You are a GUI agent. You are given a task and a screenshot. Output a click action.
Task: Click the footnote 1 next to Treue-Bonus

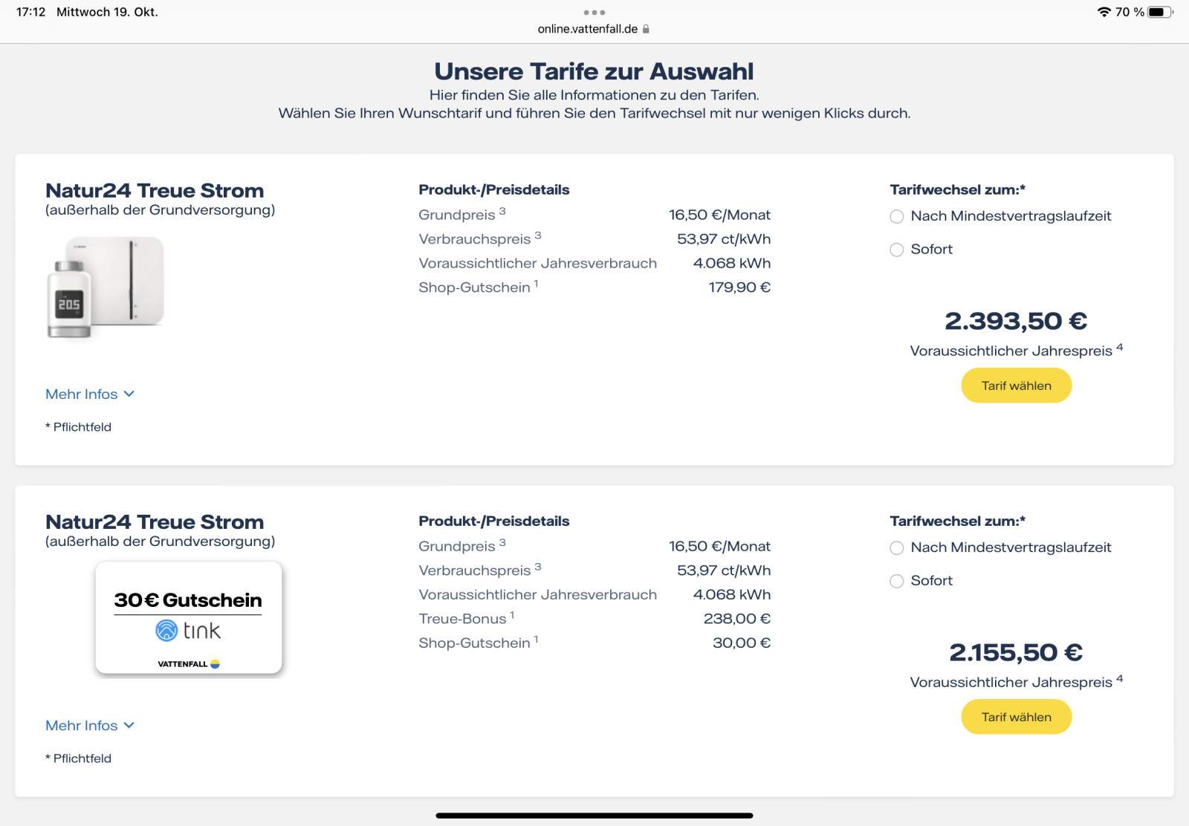click(512, 615)
